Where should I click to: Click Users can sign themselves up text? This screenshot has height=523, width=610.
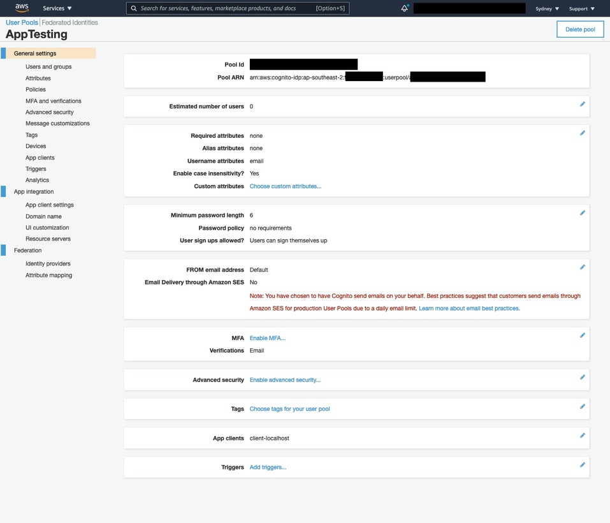point(288,240)
